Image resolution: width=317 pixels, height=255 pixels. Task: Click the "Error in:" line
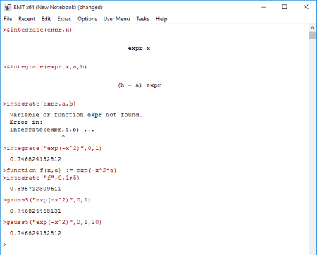26,123
